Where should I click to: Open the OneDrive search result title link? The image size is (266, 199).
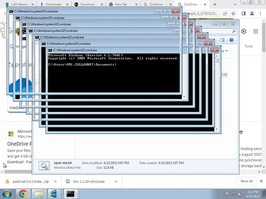[19, 144]
